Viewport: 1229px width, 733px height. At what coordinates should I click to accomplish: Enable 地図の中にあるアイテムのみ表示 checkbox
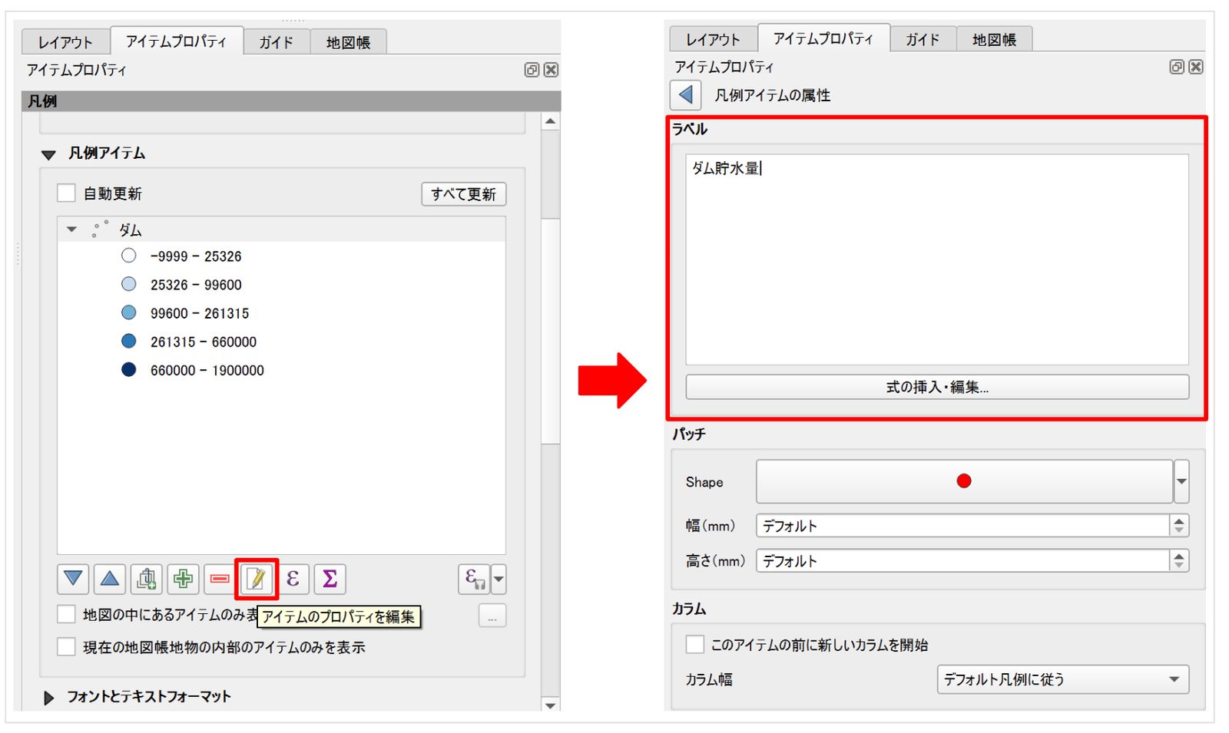tap(67, 614)
